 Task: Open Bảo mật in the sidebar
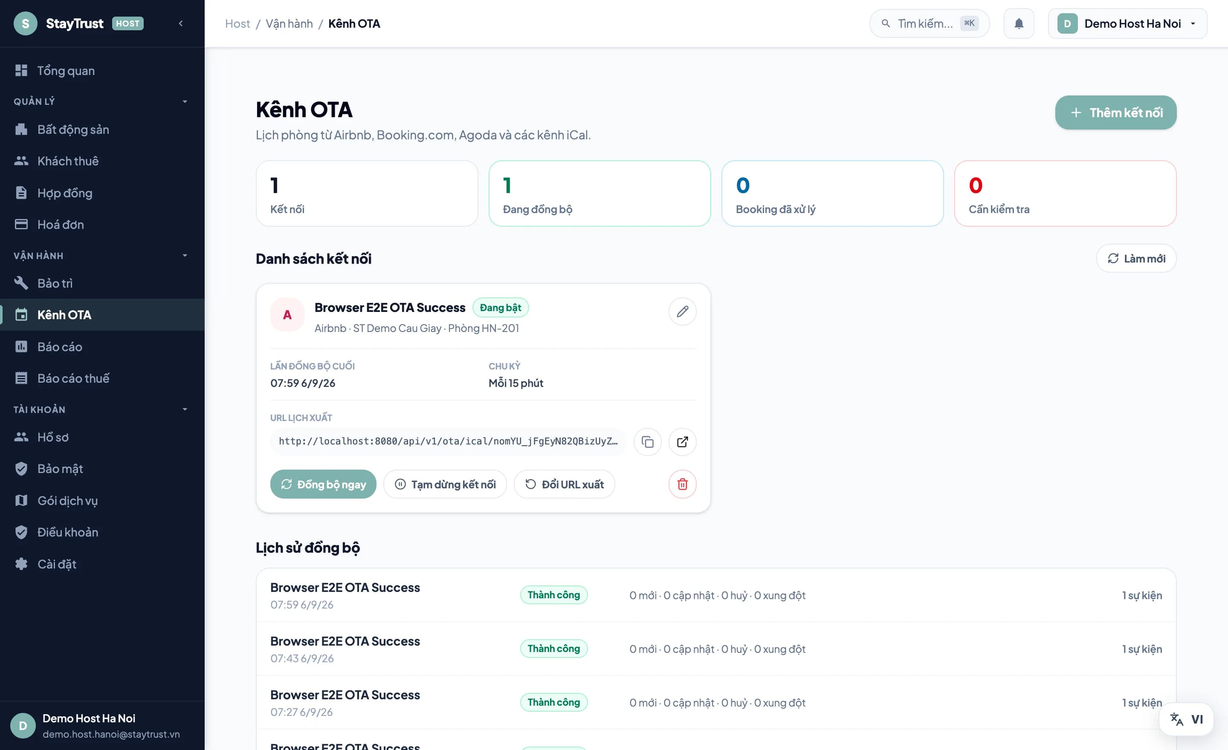click(102, 469)
